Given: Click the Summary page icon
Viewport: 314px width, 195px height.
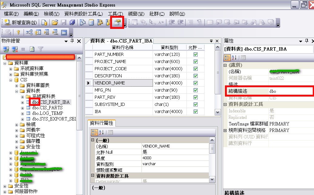Looking at the screenshot, I should [91, 22].
